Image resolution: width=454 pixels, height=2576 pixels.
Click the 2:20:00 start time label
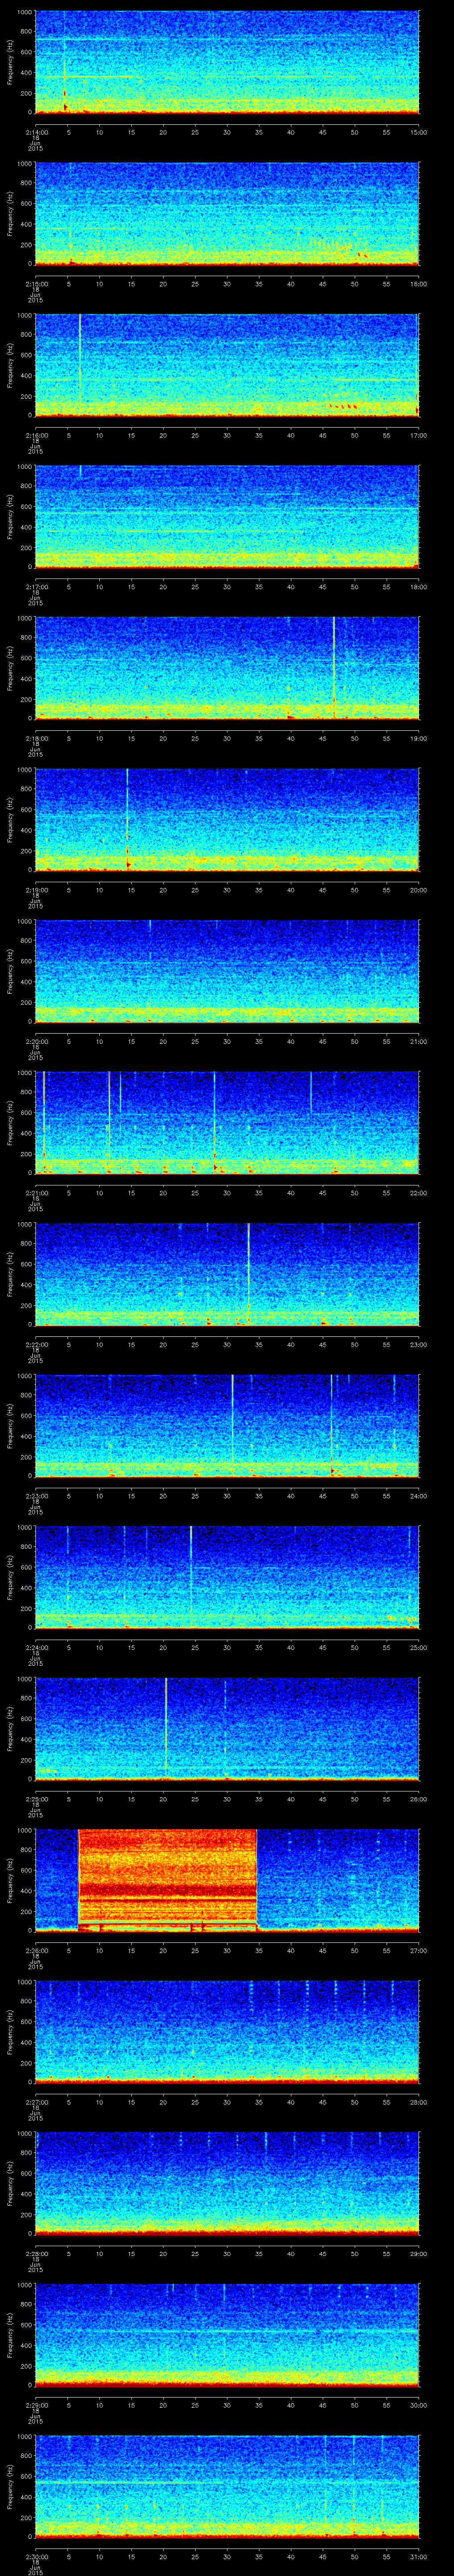[x=36, y=1041]
